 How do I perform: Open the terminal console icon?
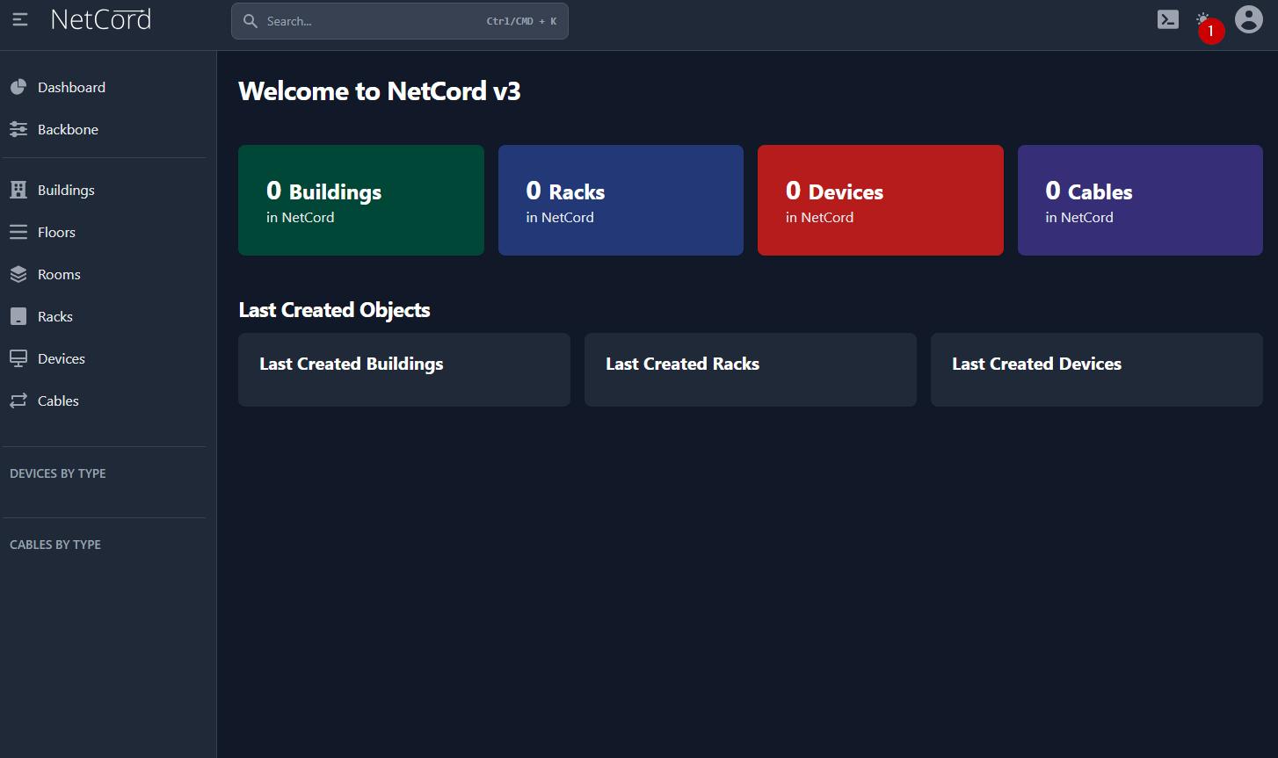(x=1167, y=19)
